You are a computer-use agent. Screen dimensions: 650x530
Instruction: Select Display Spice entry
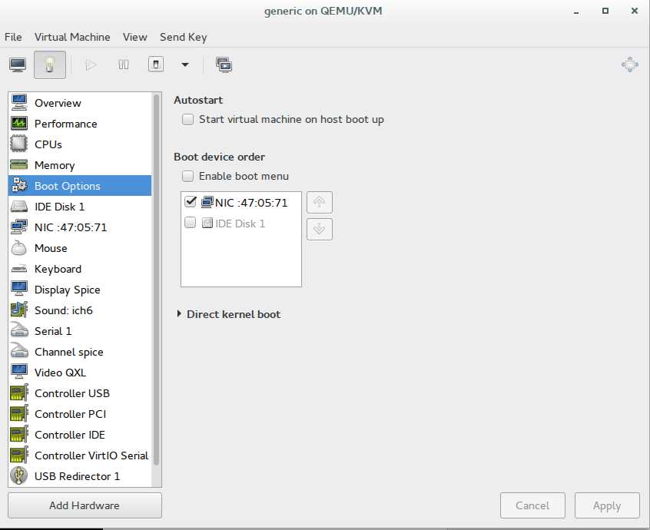(x=80, y=290)
